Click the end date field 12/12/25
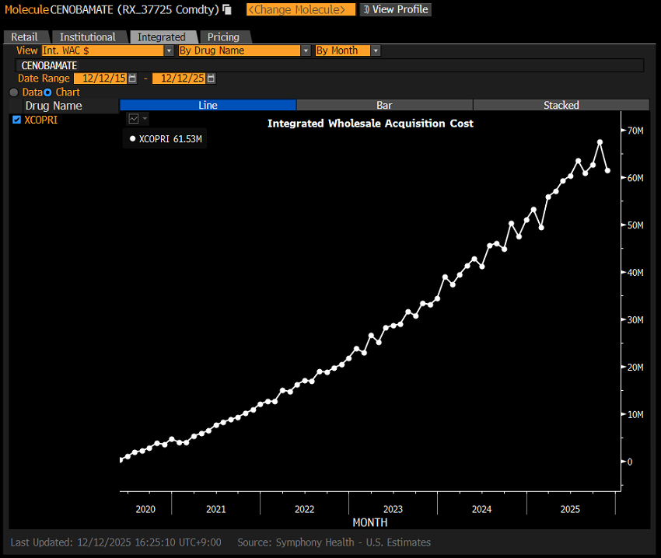The height and width of the screenshot is (558, 661). coord(179,78)
